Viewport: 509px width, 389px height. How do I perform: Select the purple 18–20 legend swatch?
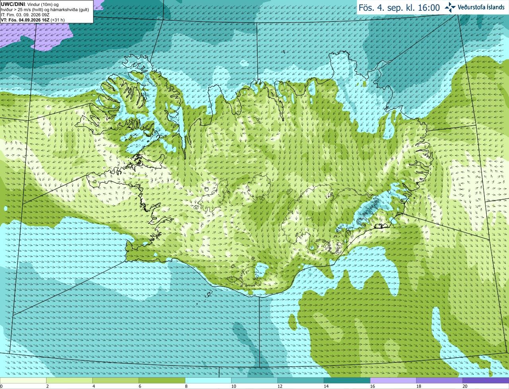[439, 380]
